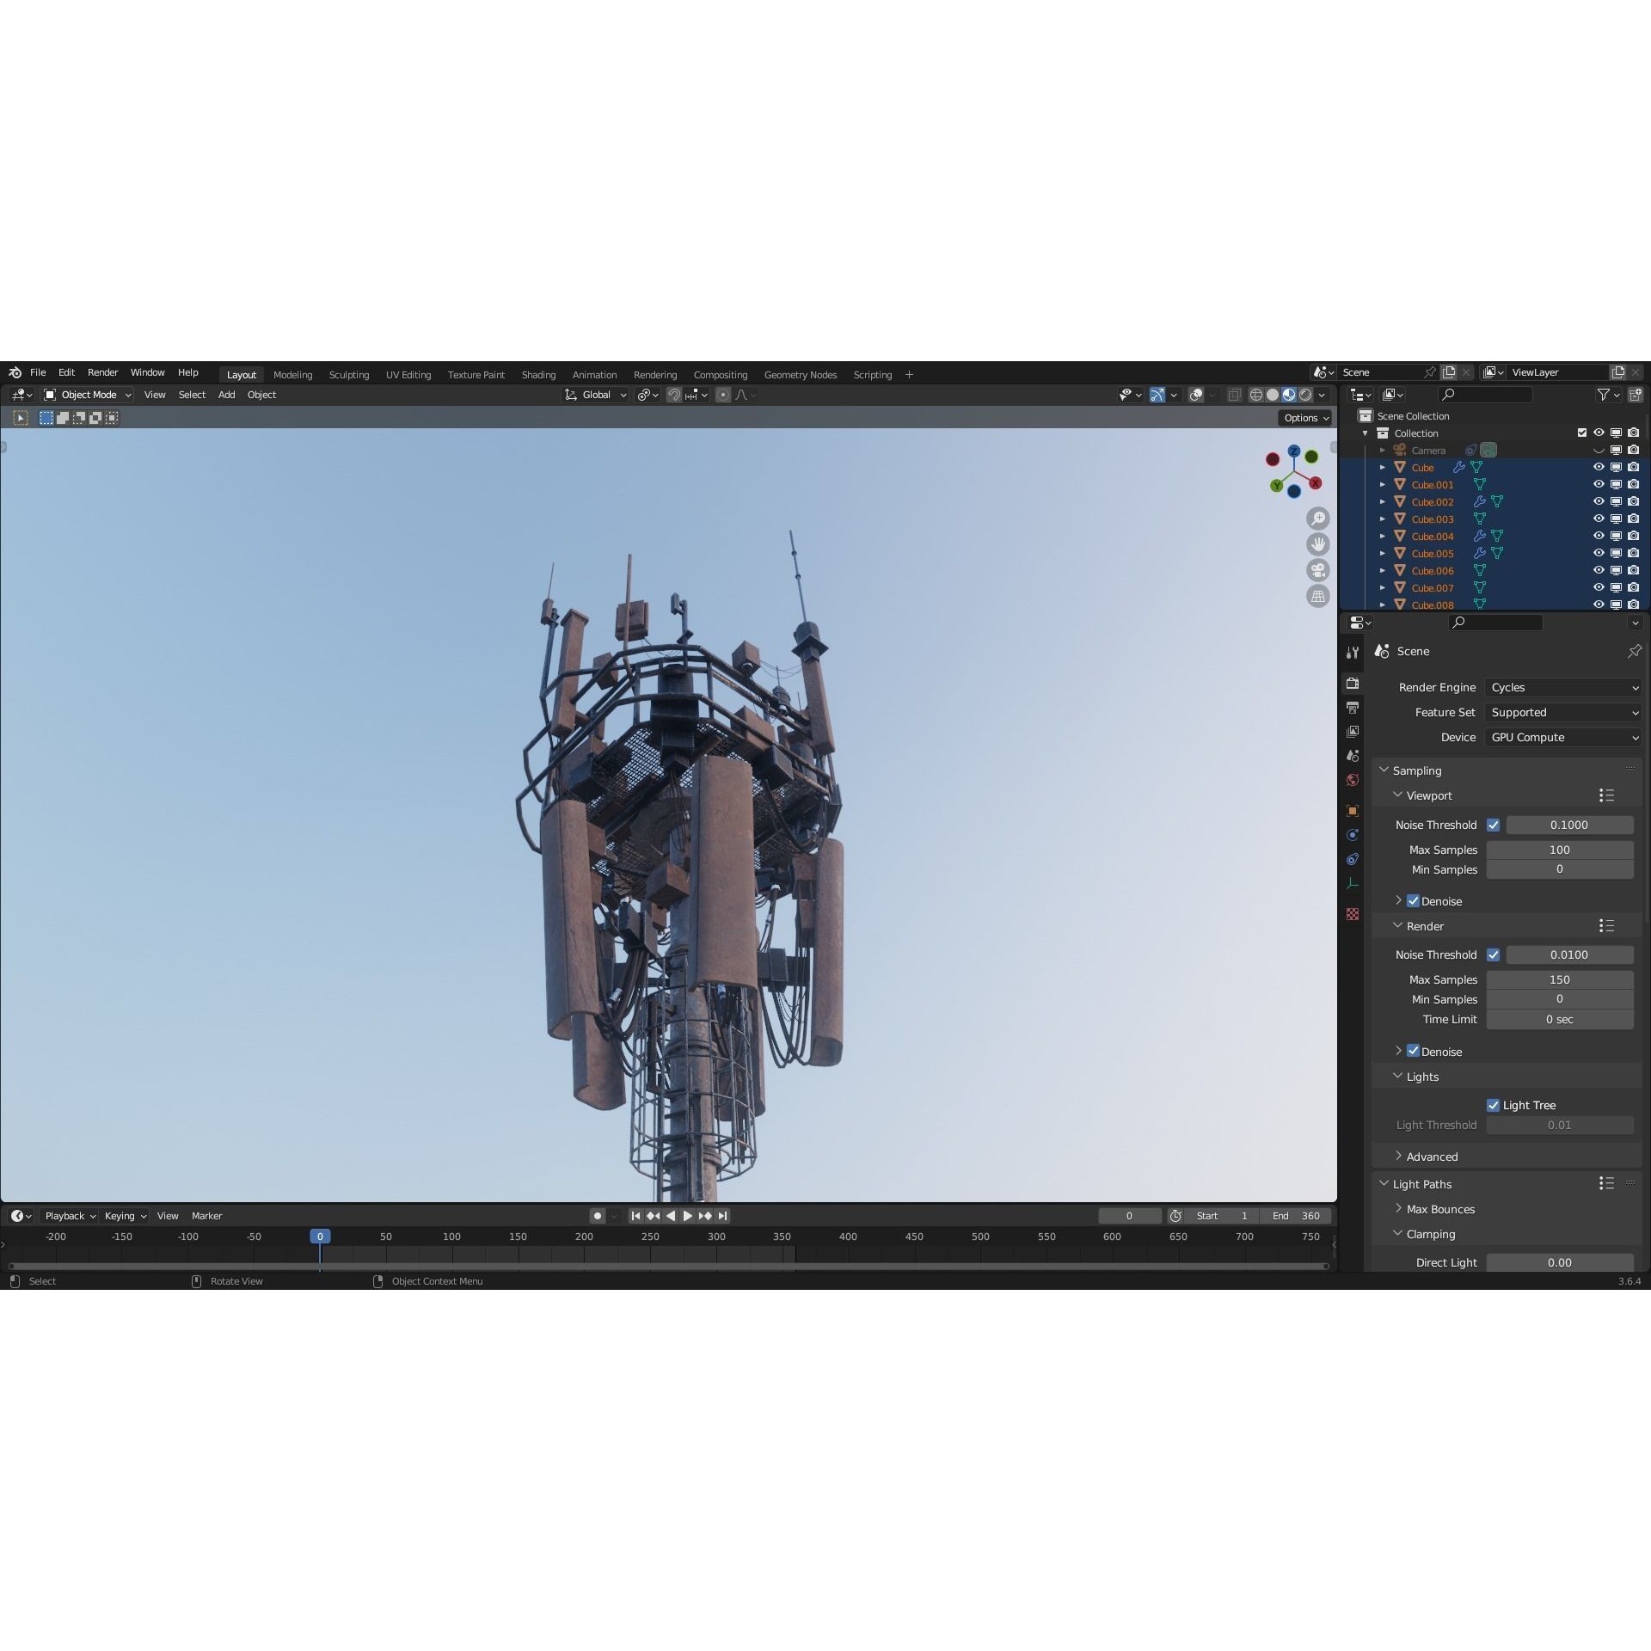The image size is (1651, 1651).
Task: Click Object Mode to change interaction mode
Action: click(86, 395)
